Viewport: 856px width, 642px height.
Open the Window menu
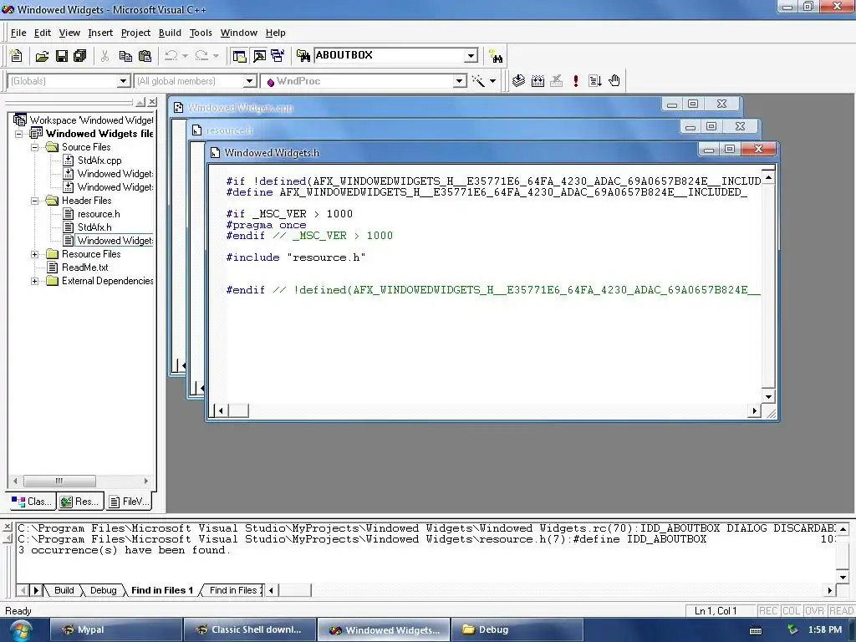(x=238, y=33)
